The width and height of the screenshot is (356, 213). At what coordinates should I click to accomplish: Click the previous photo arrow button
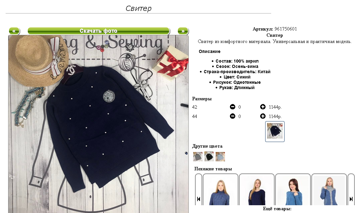click(x=14, y=31)
